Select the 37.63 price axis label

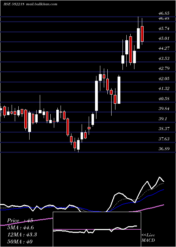coord(164,139)
